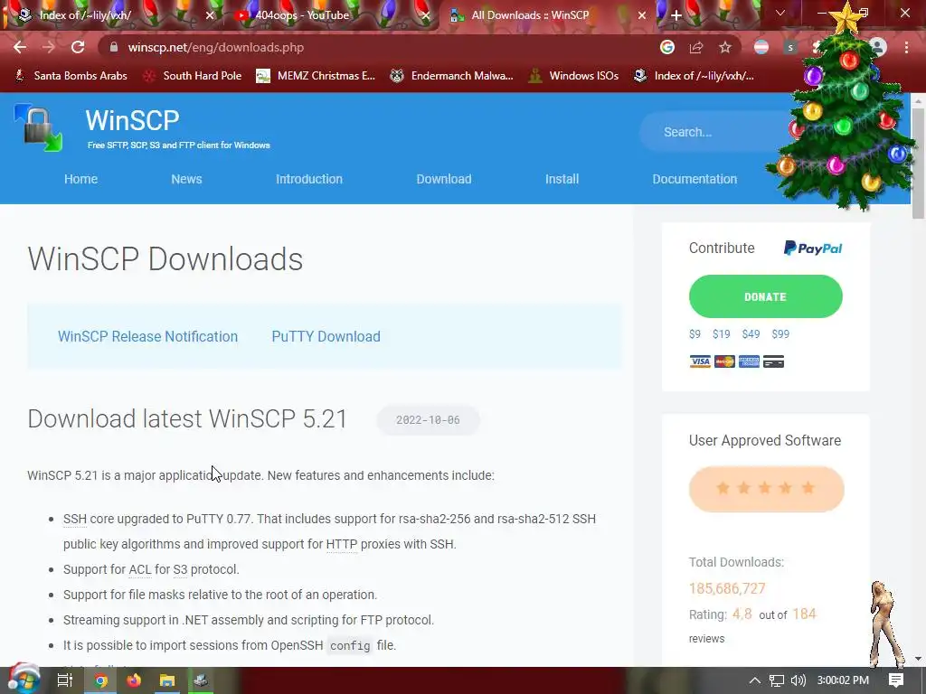Open the South Hard Pole bookmark
Image resolution: width=926 pixels, height=694 pixels.
click(x=193, y=76)
